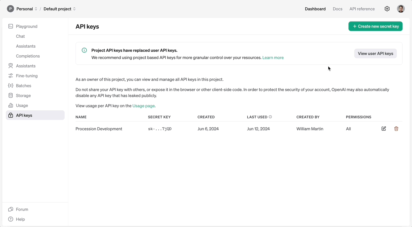
Task: Follow the Learn more link
Action: [273, 57]
